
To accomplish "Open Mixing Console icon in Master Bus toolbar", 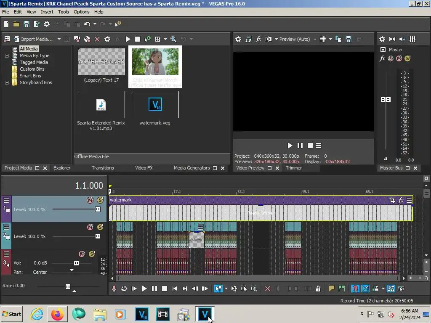I will pyautogui.click(x=412, y=39).
